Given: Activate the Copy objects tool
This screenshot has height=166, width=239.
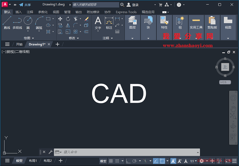Looking at the screenshot, I should (x=60, y=25).
